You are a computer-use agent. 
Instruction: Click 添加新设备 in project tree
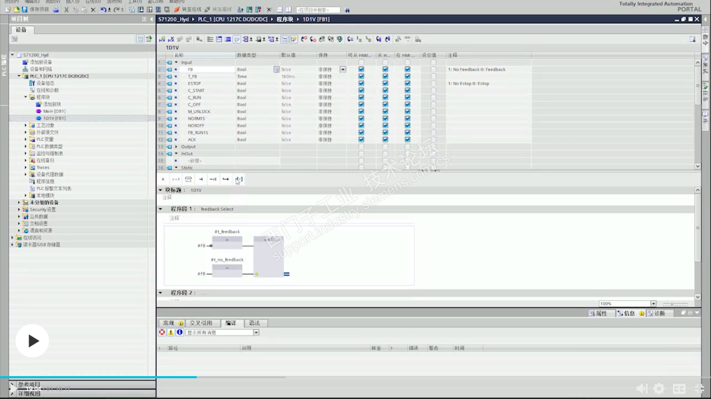coord(41,62)
